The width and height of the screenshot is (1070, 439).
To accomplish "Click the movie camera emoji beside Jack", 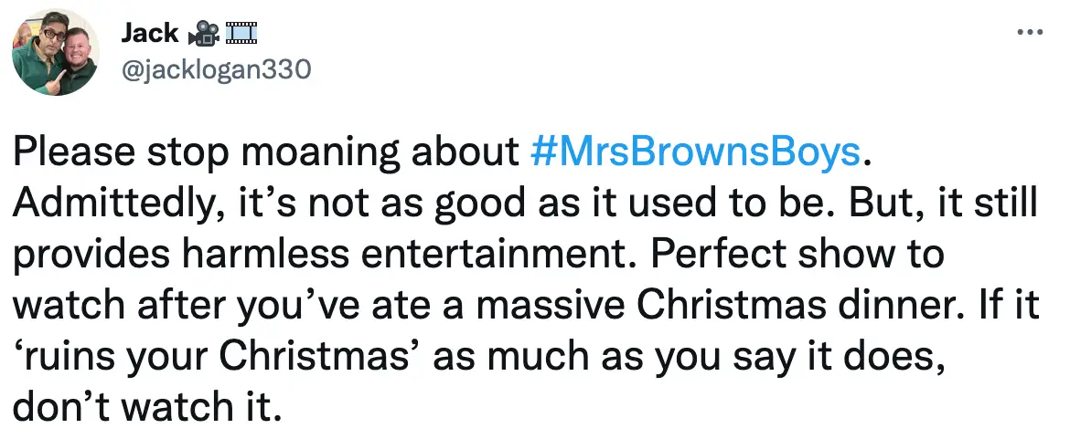I will click(201, 35).
